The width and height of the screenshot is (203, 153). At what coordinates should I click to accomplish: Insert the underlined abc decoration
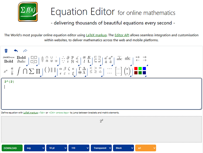(x=128, y=58)
